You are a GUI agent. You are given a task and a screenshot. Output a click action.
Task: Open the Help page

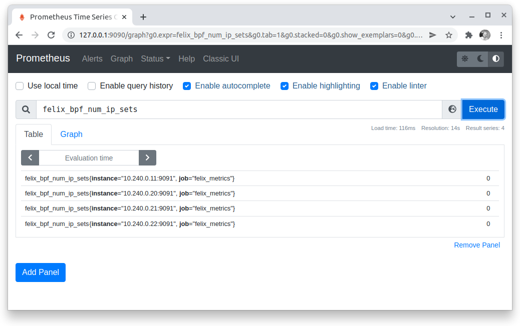coord(186,58)
